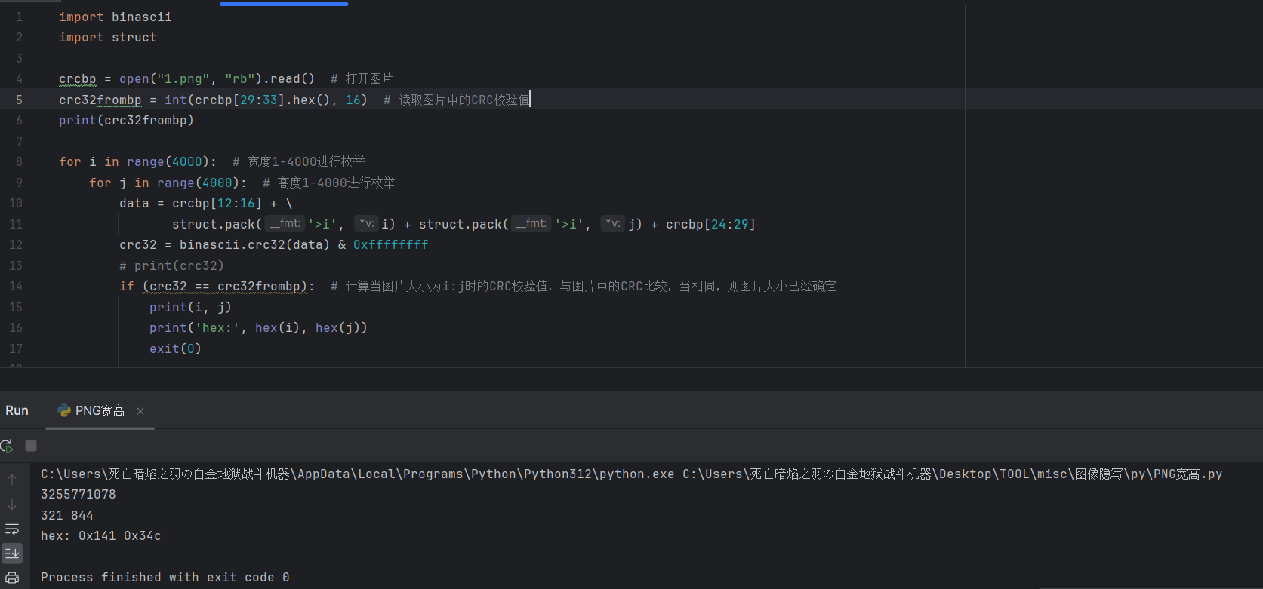Viewport: 1263px width, 589px height.
Task: Click the Stop process square icon
Action: click(31, 446)
